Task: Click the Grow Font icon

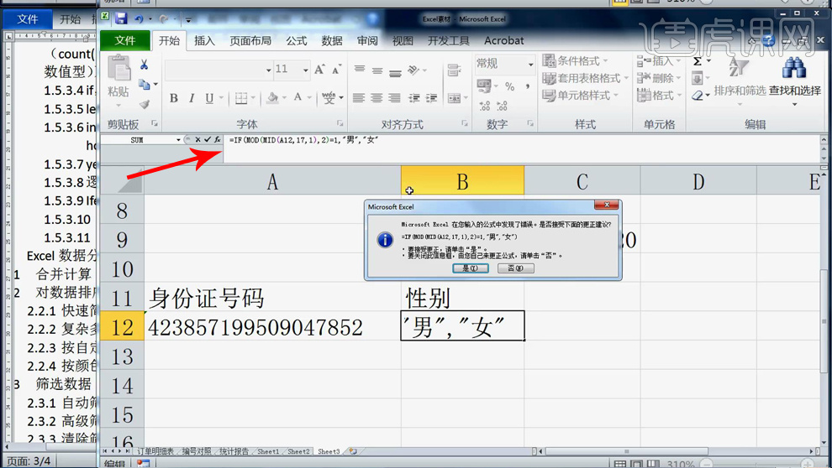Action: (x=319, y=70)
